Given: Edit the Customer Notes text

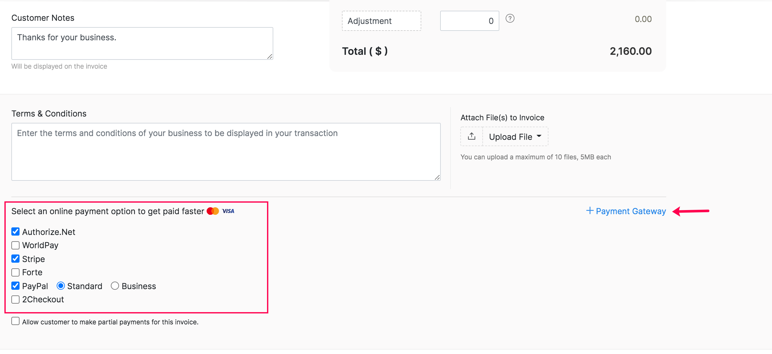Looking at the screenshot, I should pyautogui.click(x=142, y=43).
